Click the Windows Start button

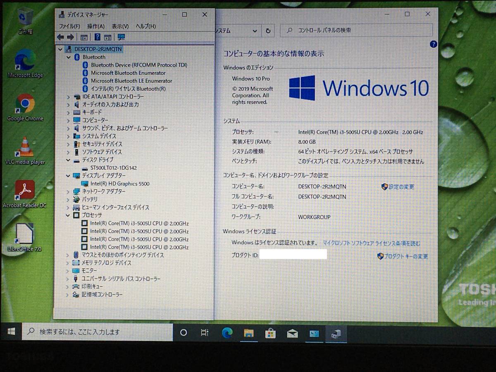click(x=11, y=332)
